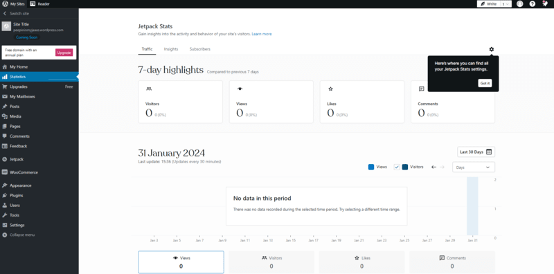Toggle the Visitors checkbox in chart legend
Screen dimensions: 554x274
point(397,167)
